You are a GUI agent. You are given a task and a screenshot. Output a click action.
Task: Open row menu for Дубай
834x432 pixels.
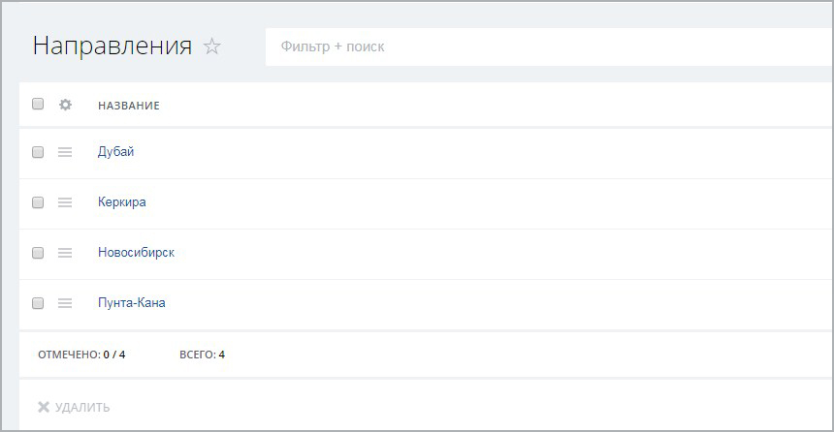[x=65, y=152]
